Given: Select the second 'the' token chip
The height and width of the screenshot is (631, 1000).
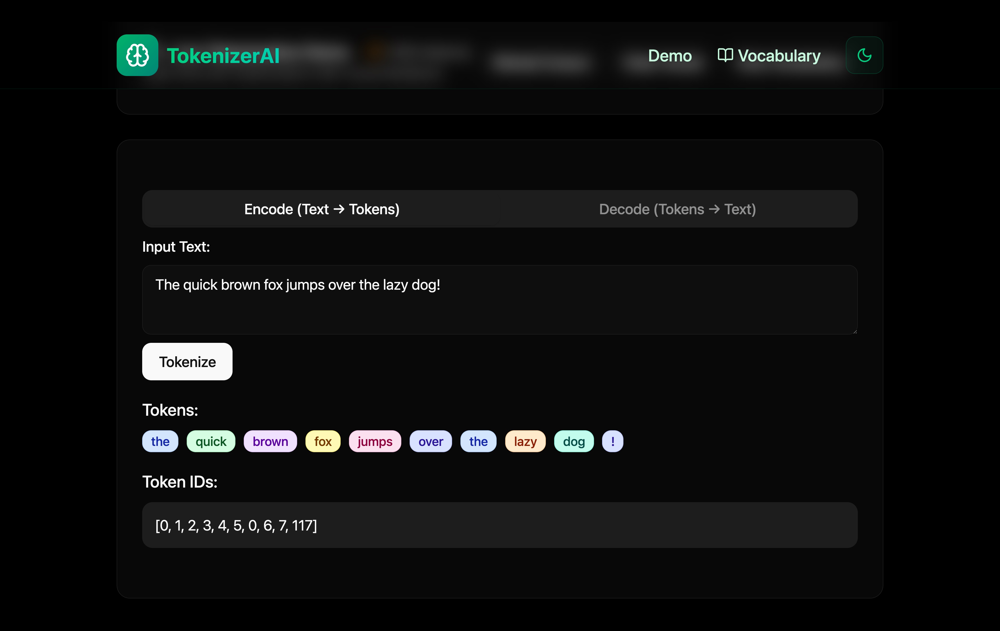Looking at the screenshot, I should (478, 441).
